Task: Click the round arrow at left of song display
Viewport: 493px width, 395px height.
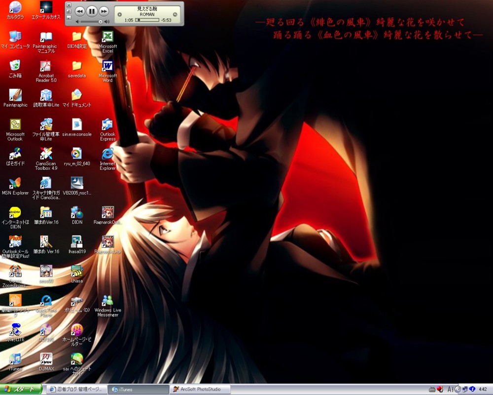Action: (x=119, y=14)
